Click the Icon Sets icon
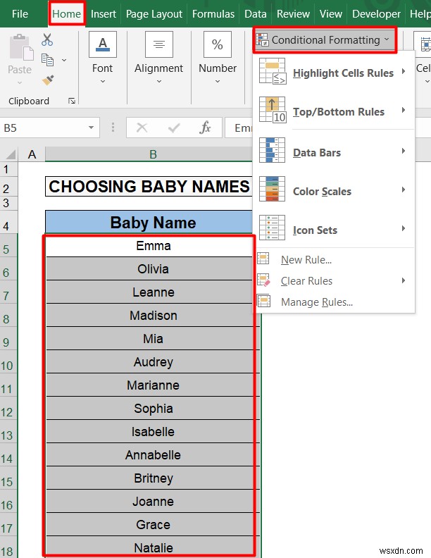This screenshot has height=558, width=431. click(x=272, y=228)
